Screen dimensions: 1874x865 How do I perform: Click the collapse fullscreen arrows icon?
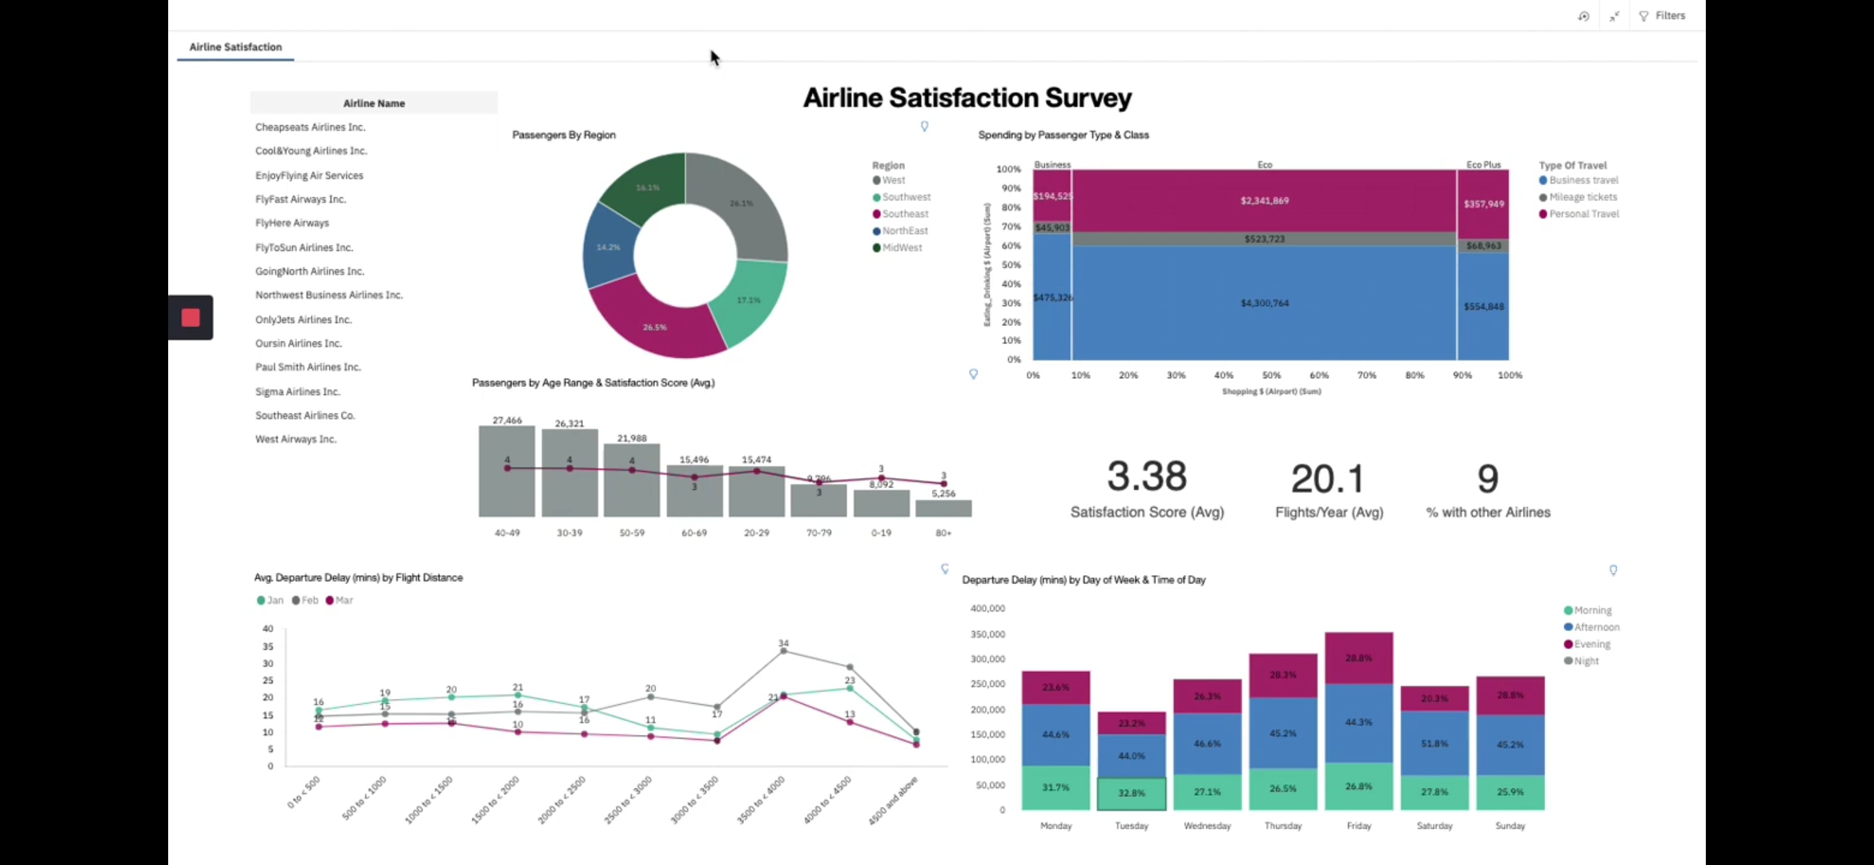click(x=1615, y=16)
